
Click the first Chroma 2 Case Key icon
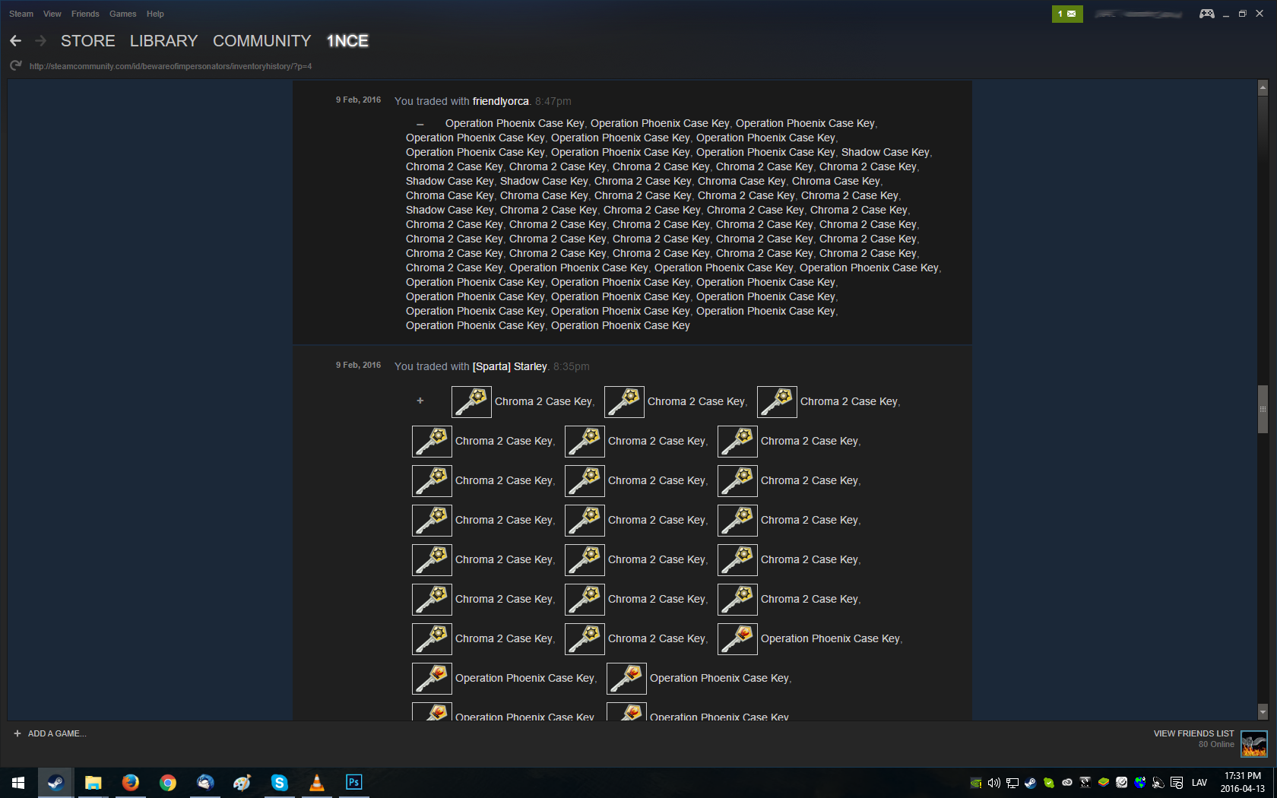point(471,402)
